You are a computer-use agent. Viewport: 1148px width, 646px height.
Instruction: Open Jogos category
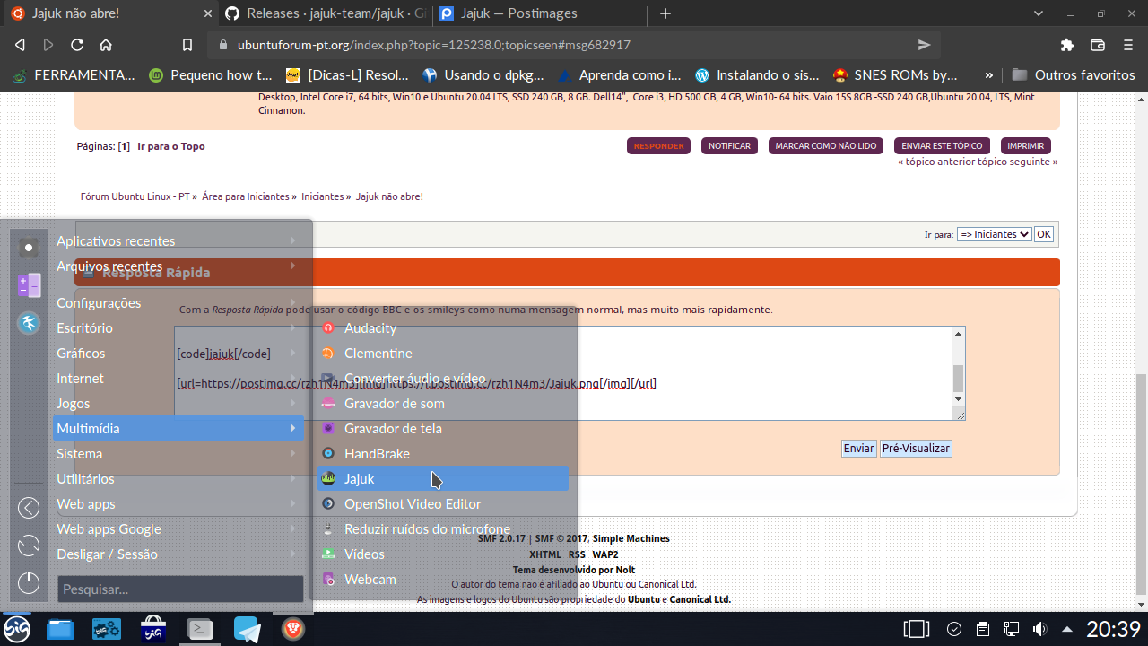pyautogui.click(x=178, y=404)
